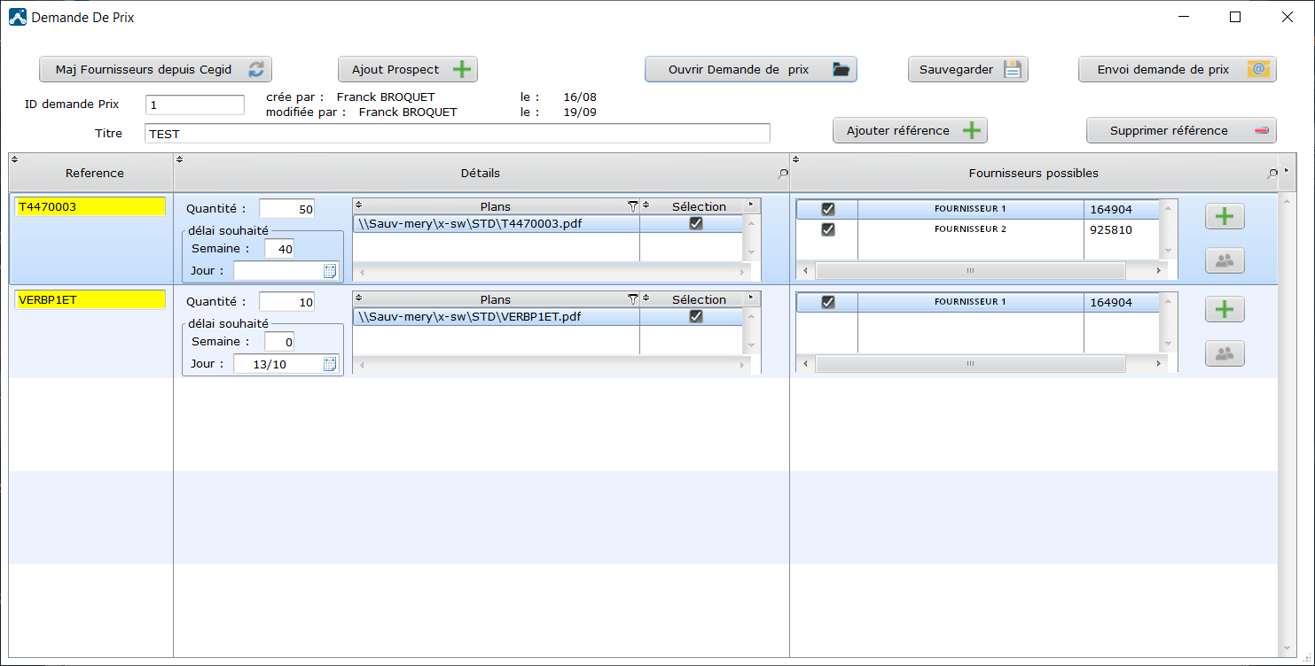Click Plans header in T4470003 row
1315x666 pixels.
(x=496, y=206)
